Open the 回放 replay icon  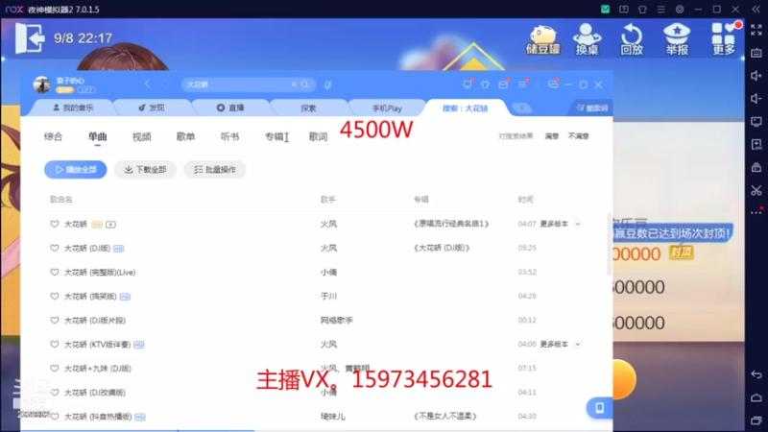point(632,39)
